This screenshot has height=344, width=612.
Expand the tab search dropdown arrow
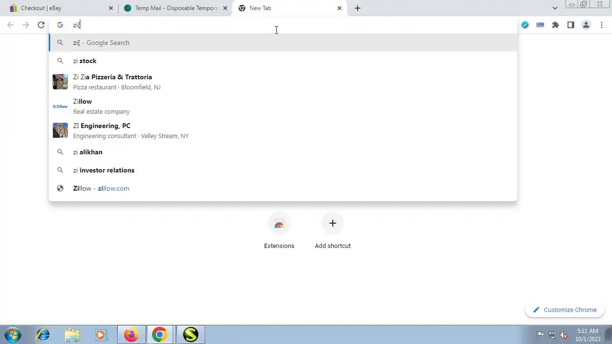click(x=555, y=8)
